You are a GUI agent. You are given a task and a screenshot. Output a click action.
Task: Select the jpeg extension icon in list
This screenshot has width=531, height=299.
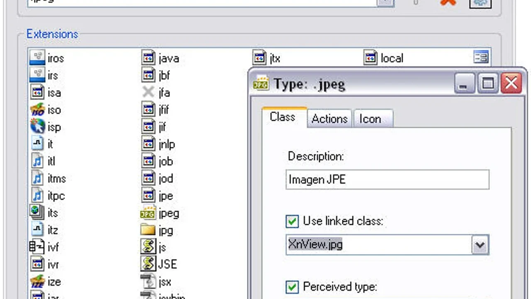click(148, 213)
